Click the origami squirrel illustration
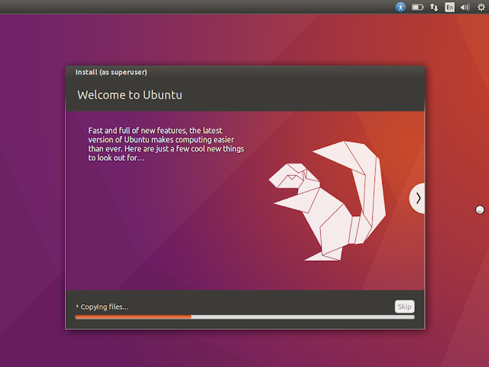 [x=327, y=201]
